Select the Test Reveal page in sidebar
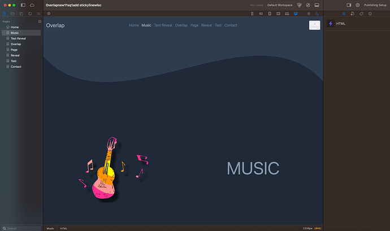390x231 pixels. (21, 38)
